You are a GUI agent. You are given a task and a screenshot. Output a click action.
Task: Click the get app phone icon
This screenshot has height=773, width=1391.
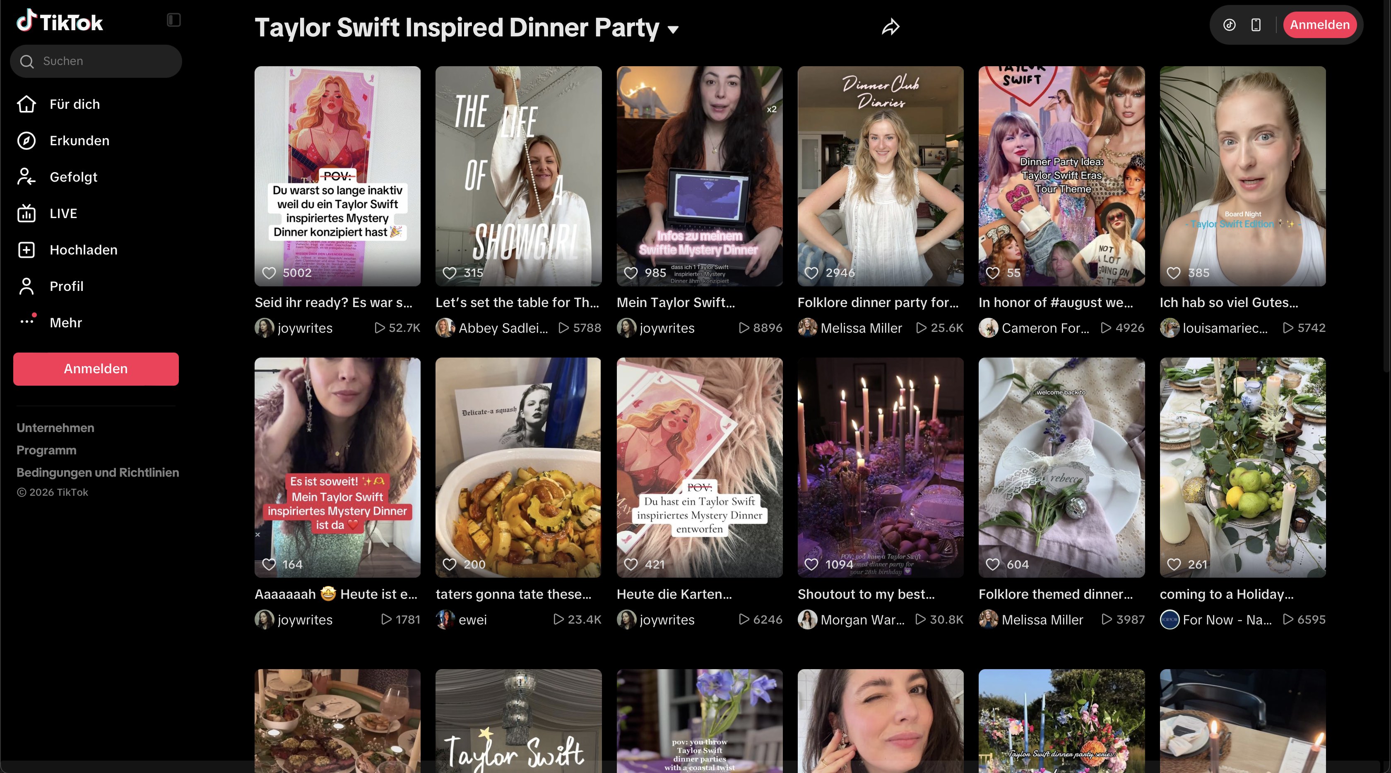click(x=1256, y=25)
